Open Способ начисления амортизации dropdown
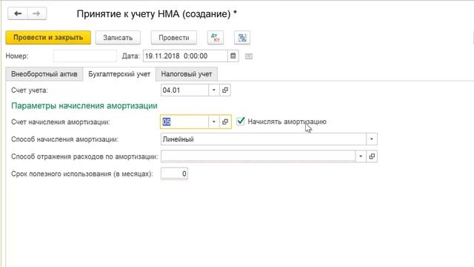 coord(372,139)
